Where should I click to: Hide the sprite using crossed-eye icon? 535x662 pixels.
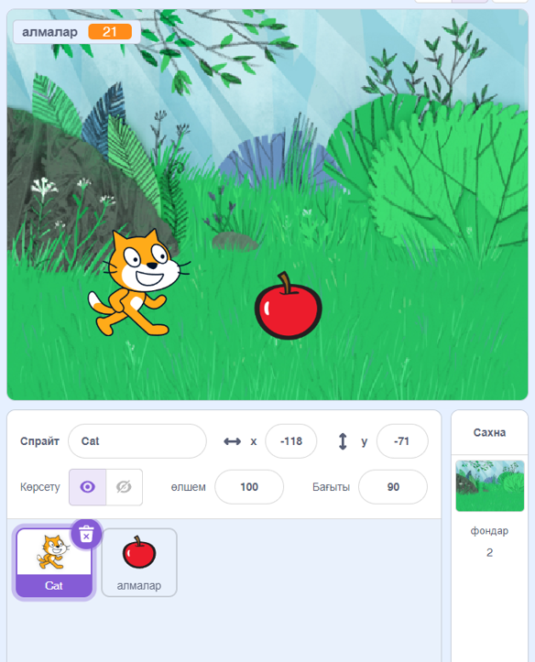[125, 487]
